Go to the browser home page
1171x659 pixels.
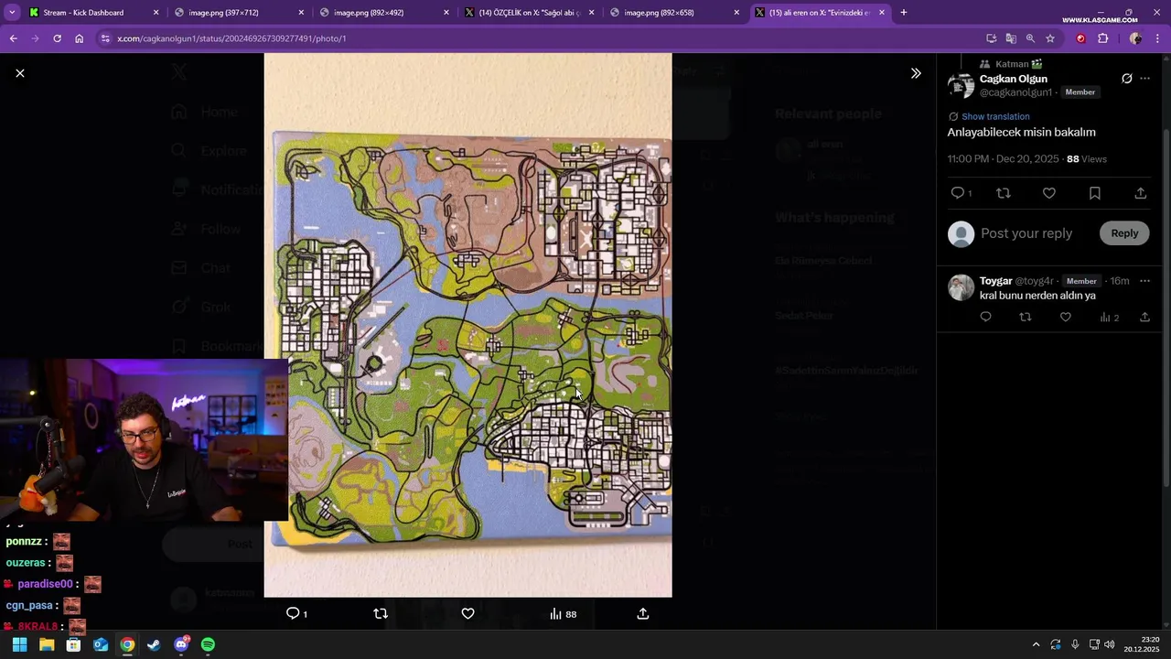tap(80, 38)
